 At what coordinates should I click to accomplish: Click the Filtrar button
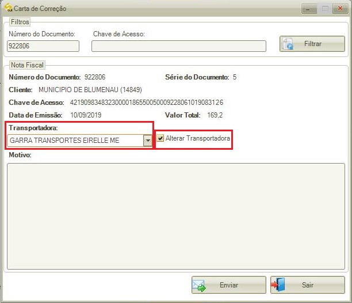(312, 44)
